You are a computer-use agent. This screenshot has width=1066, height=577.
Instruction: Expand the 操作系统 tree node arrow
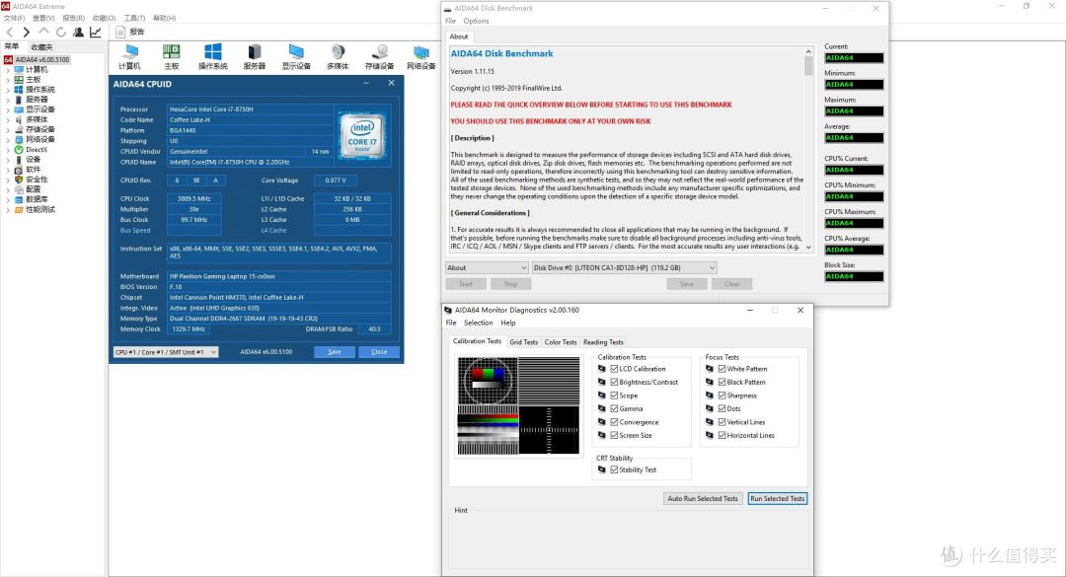[8, 90]
